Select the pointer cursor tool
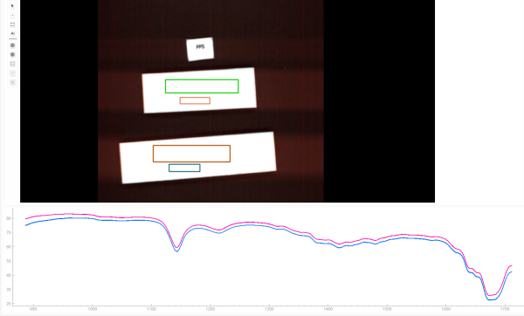 coord(12,6)
